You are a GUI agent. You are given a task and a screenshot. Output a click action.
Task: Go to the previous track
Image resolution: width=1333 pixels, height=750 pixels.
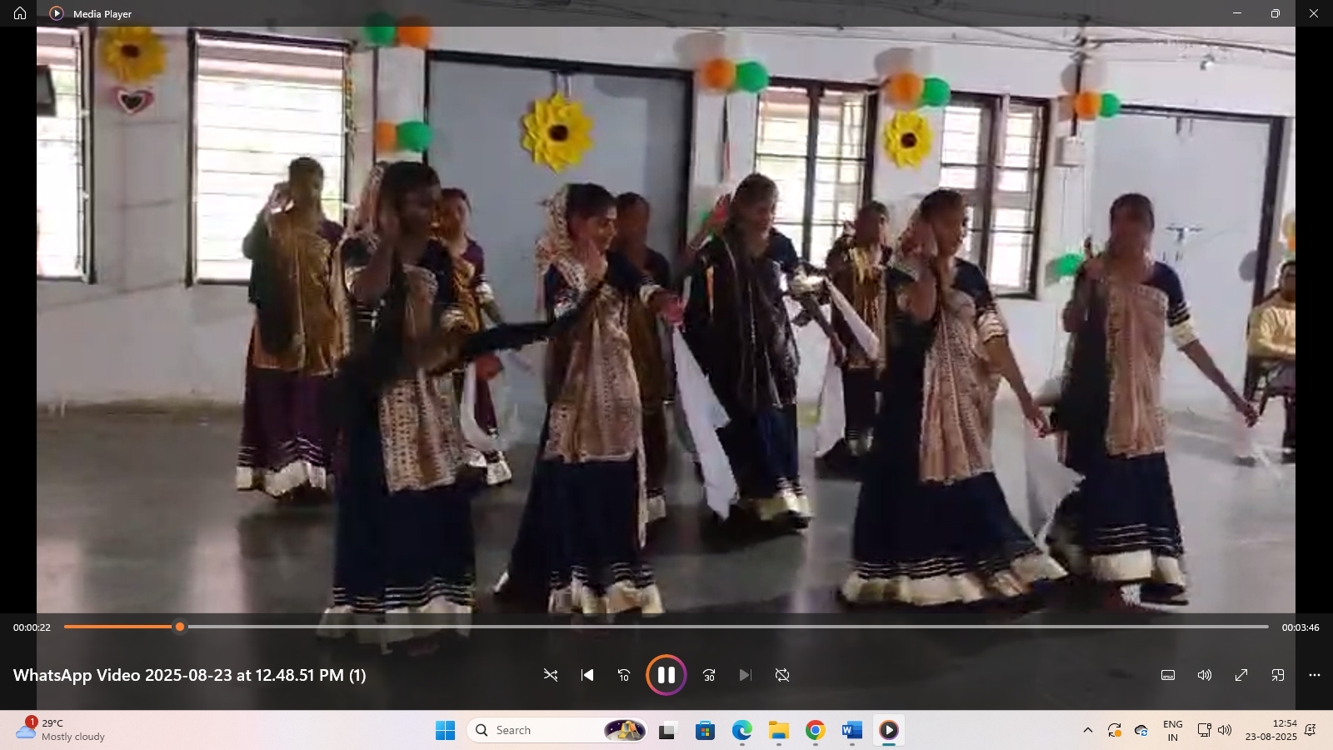[587, 675]
